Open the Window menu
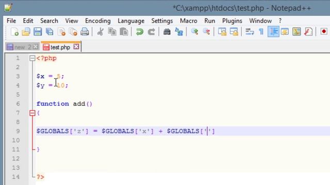This screenshot has height=185, width=330. click(x=260, y=21)
